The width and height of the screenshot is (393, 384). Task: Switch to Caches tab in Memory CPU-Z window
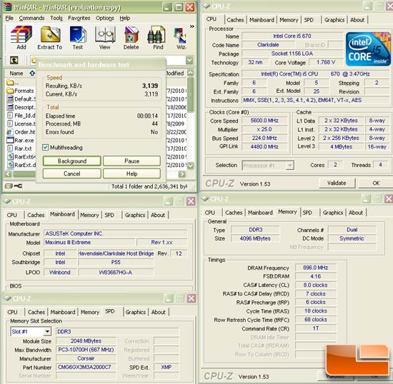point(234,213)
